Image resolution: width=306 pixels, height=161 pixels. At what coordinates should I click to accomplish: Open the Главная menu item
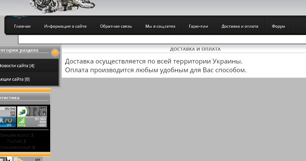pos(22,26)
